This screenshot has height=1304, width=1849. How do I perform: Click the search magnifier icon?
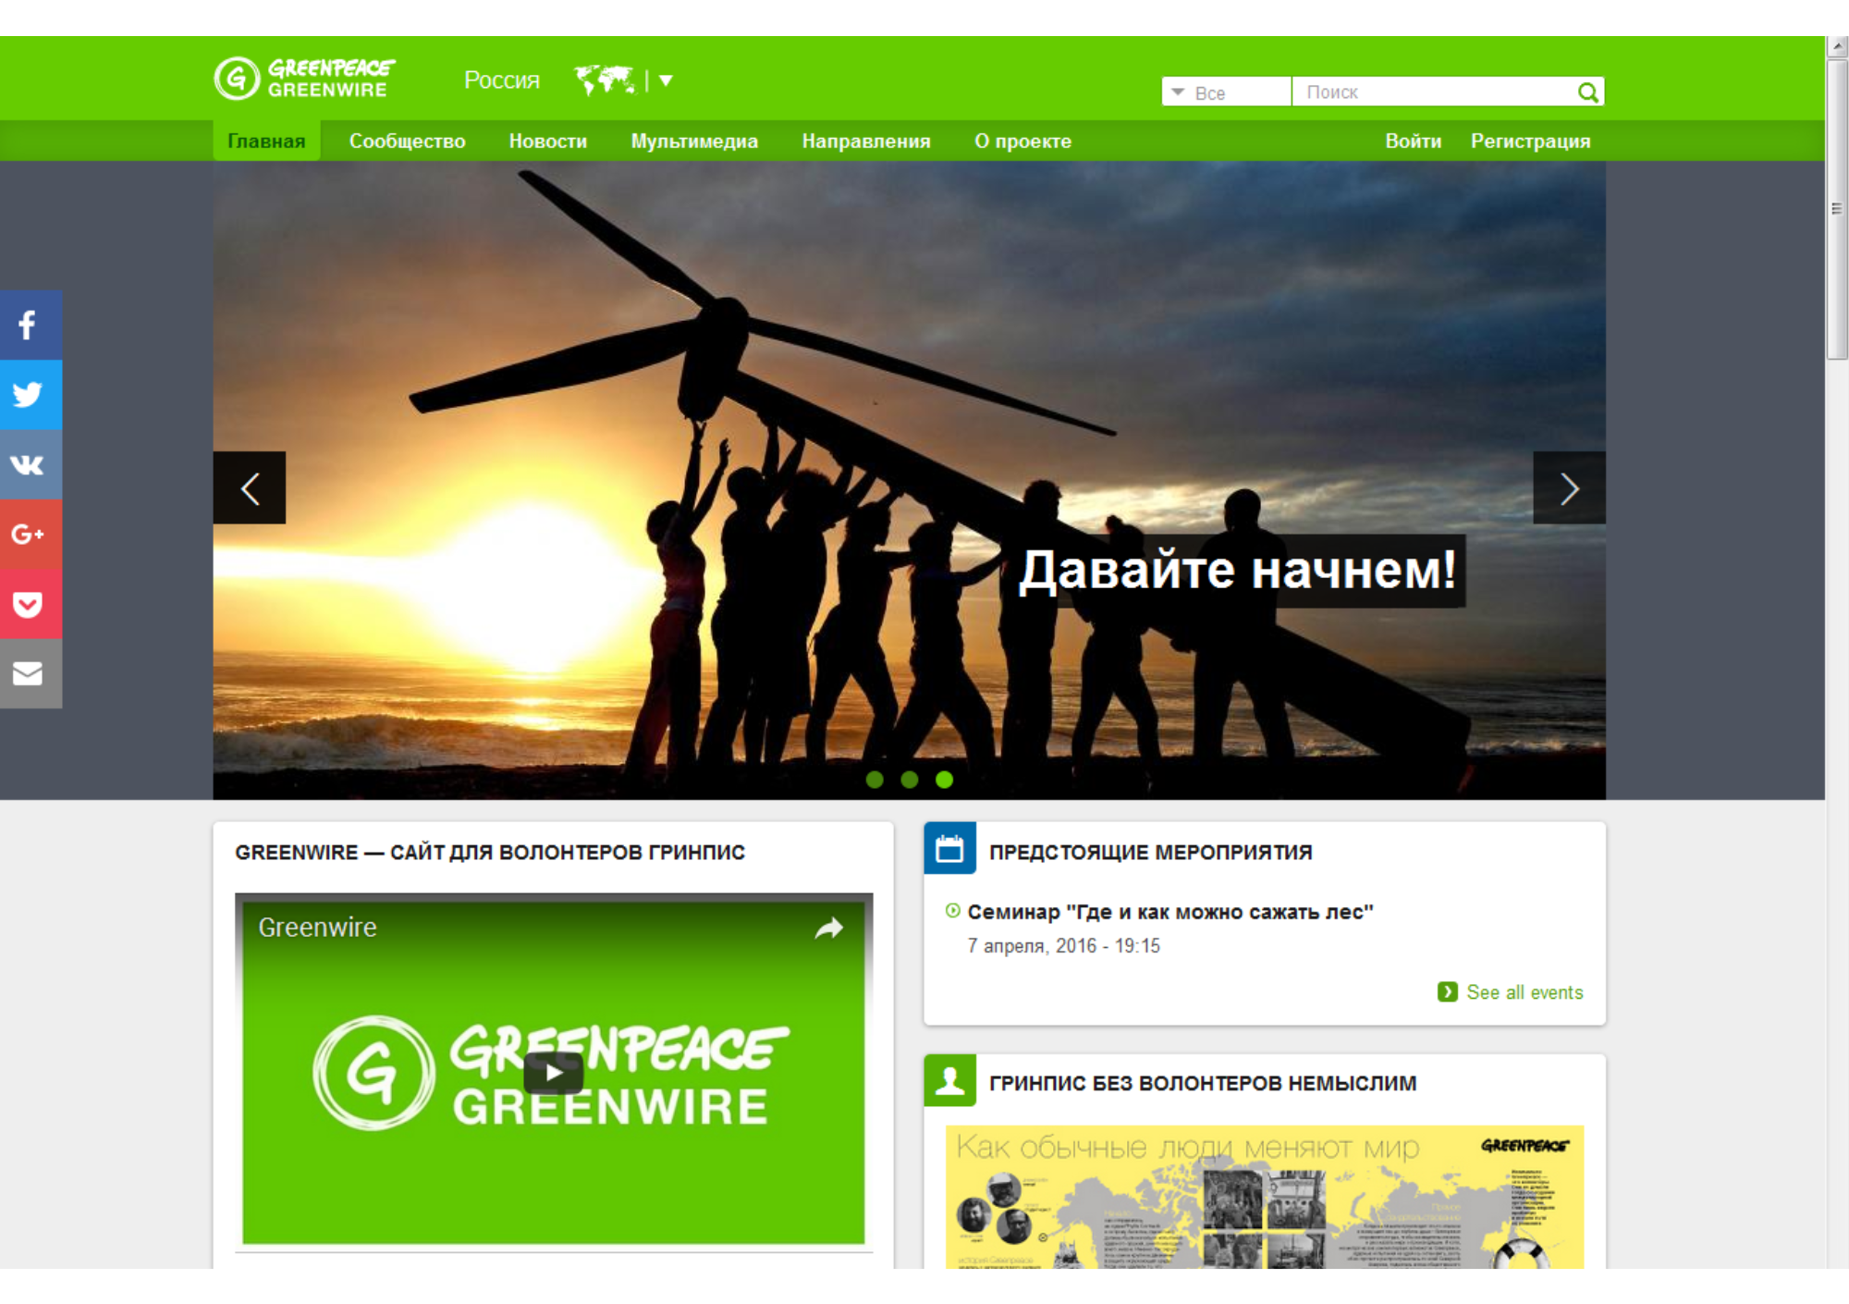click(x=1587, y=92)
